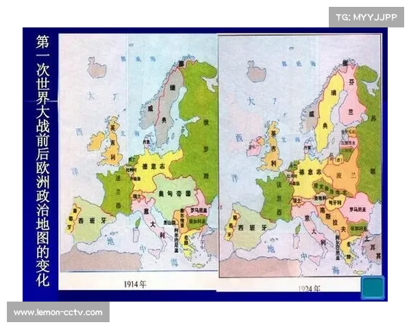The width and height of the screenshot is (411, 329).
Task: Click Iceland on the 1914 map
Action: tap(97, 68)
